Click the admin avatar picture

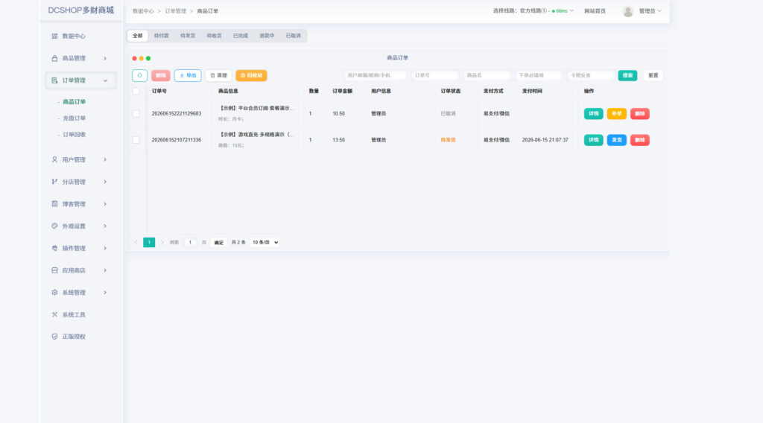[627, 11]
